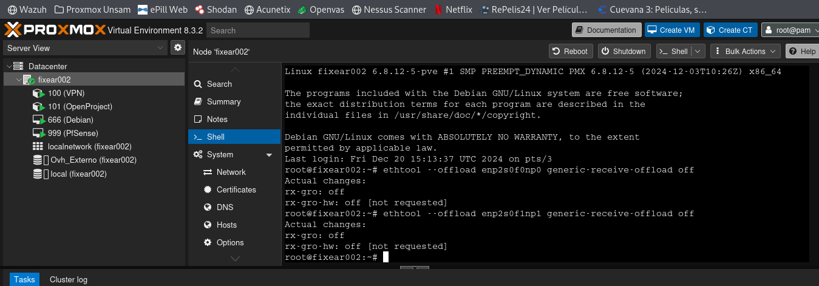Image resolution: width=819 pixels, height=286 pixels.
Task: Open the Netflix bookmark
Action: 454,10
